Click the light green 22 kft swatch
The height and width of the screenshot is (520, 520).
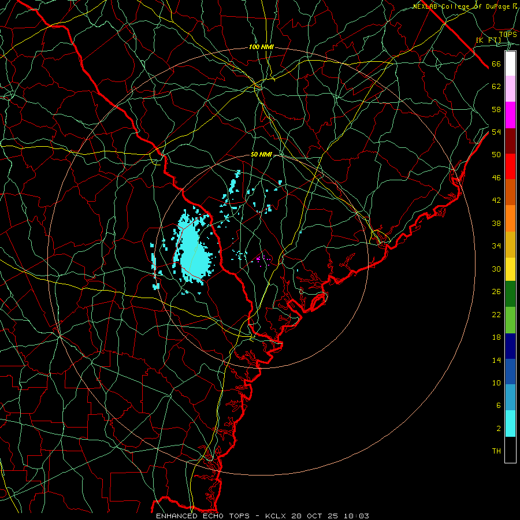point(510,320)
